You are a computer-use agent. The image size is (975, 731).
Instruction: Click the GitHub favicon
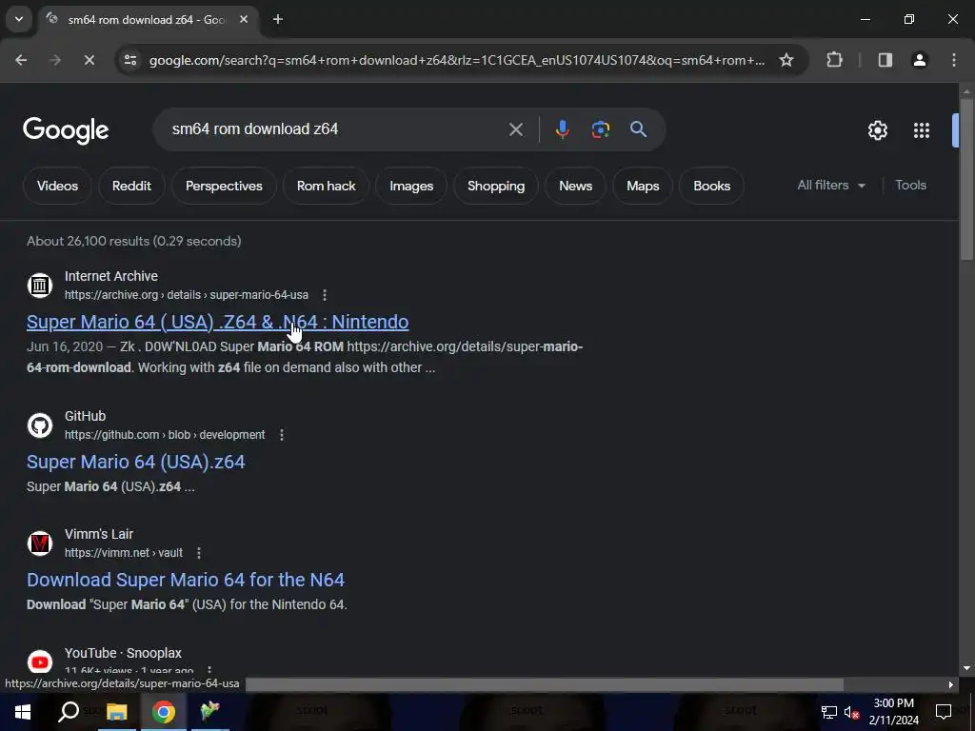pos(40,425)
